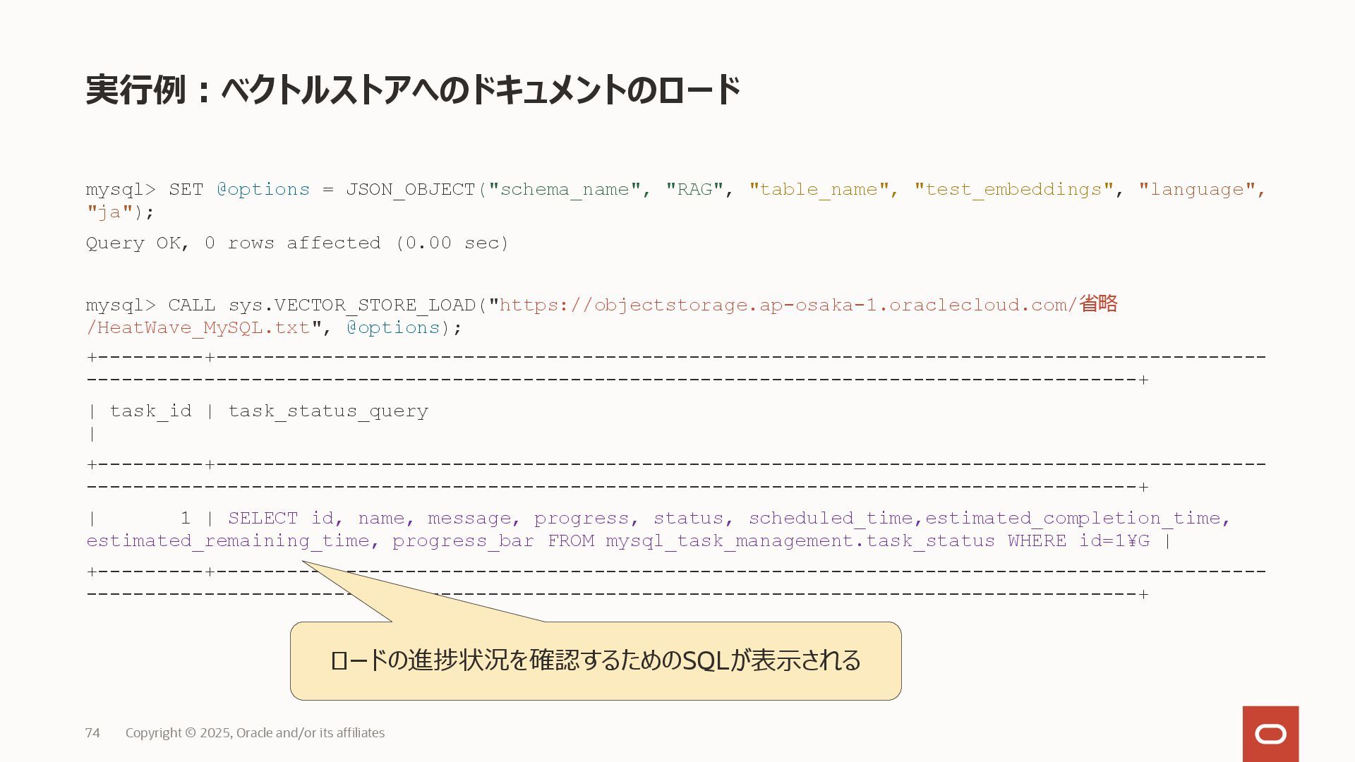The height and width of the screenshot is (762, 1355).
Task: Click the "language" string
Action: (x=1198, y=190)
